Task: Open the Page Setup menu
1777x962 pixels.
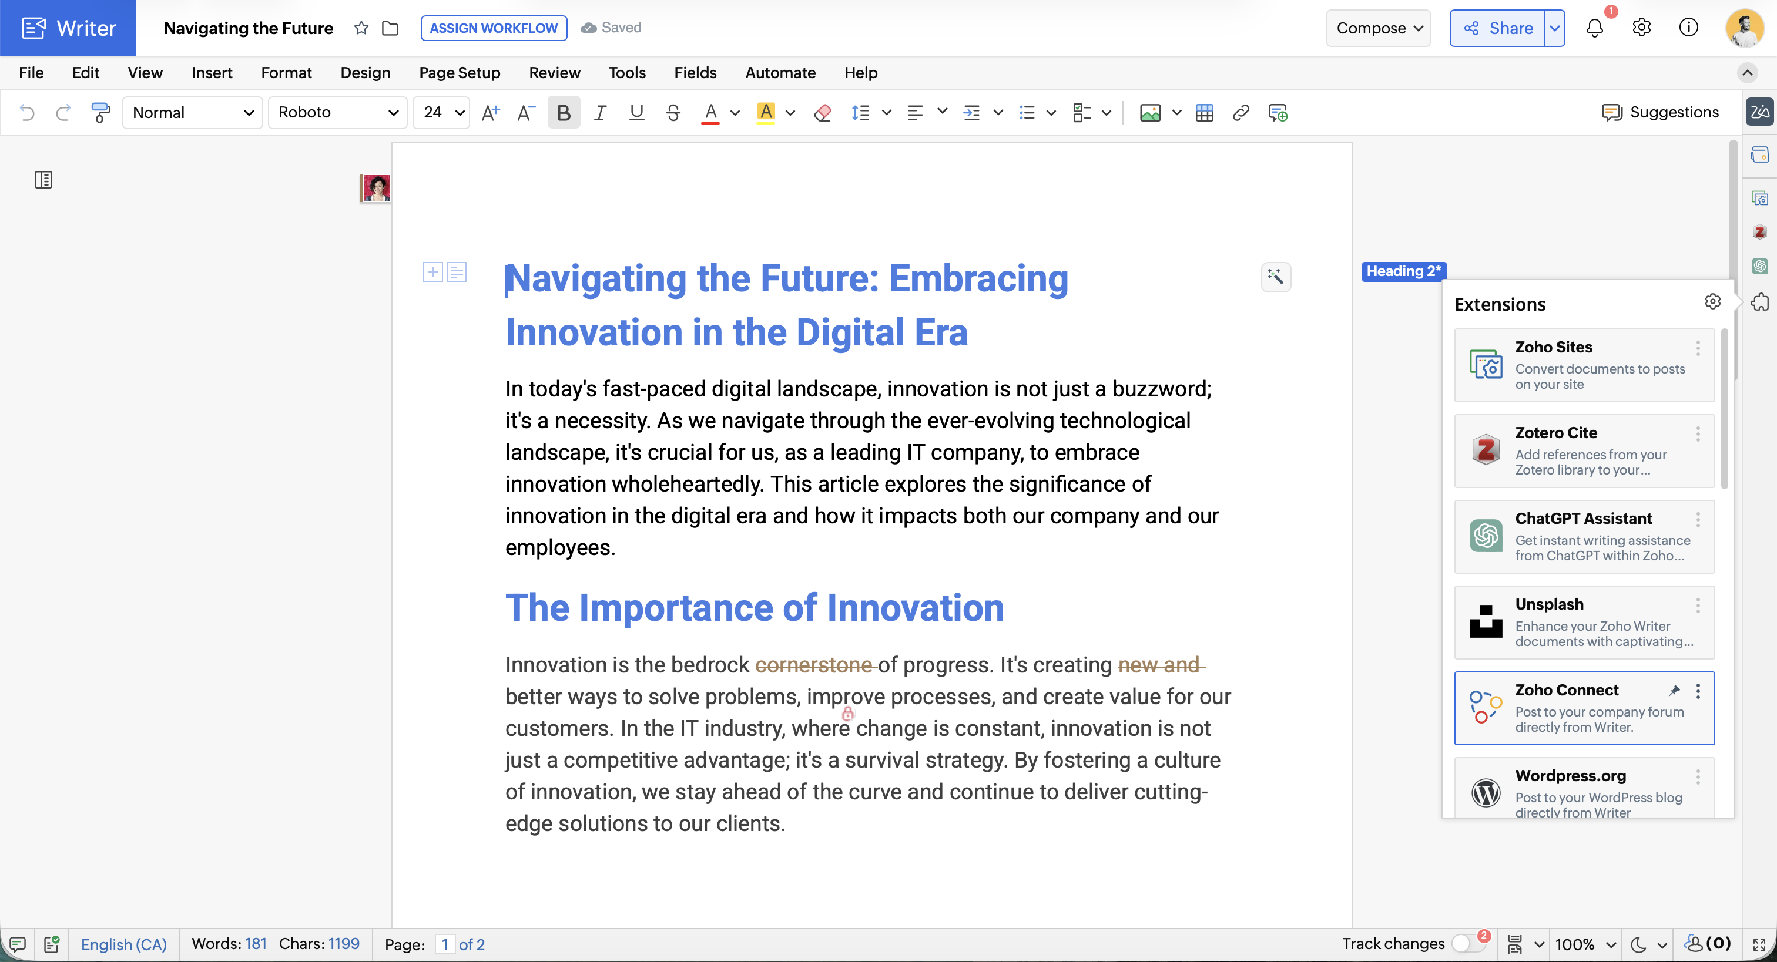Action: click(460, 72)
